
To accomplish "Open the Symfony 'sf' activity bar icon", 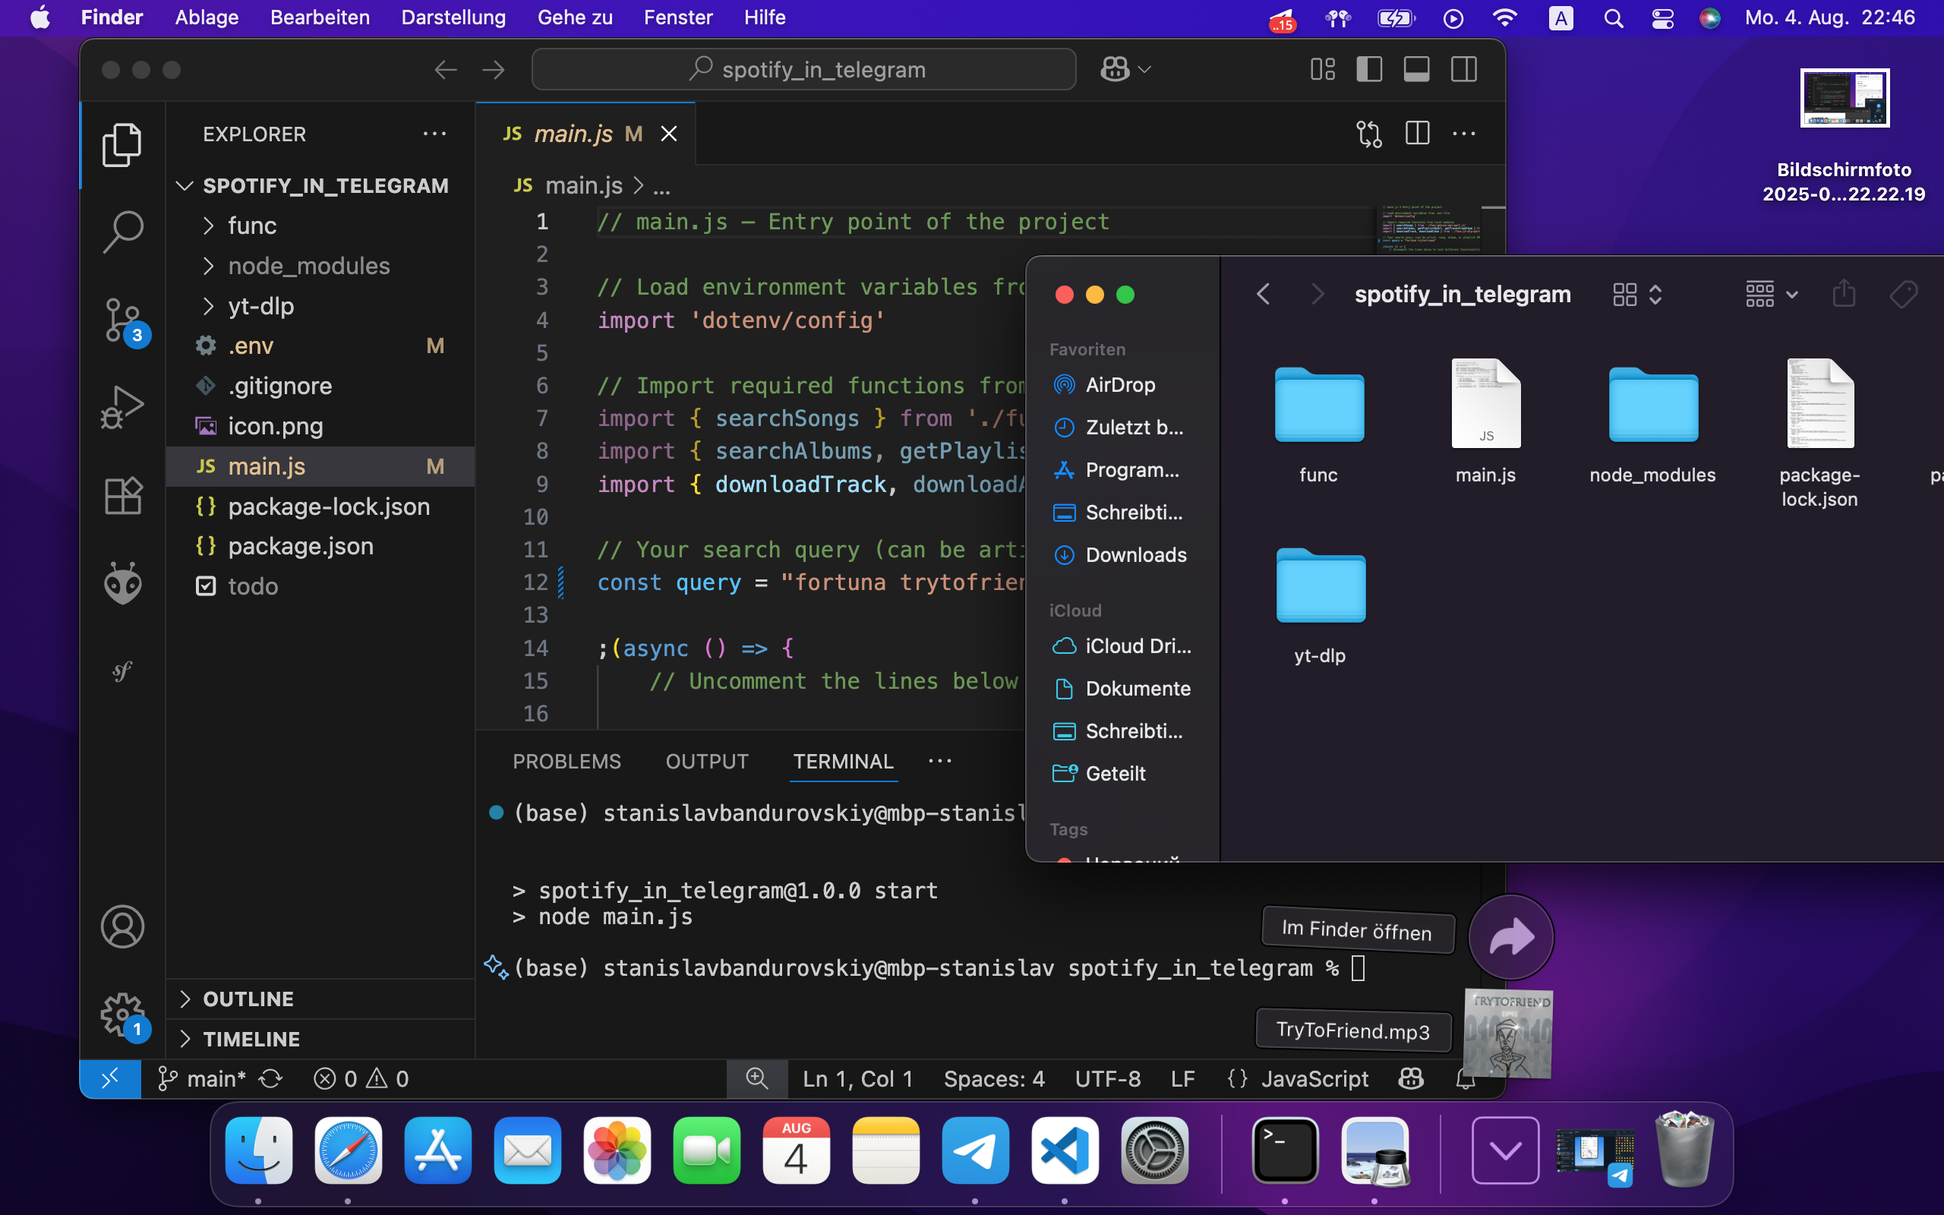I will (122, 671).
